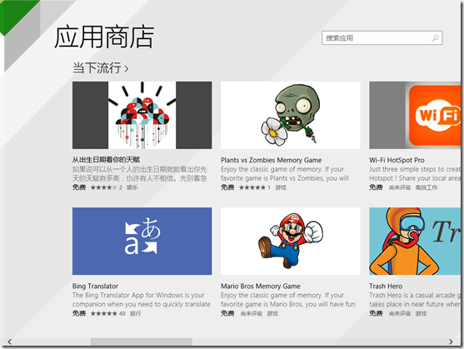Click 娱乐 category under 从出生日期看你的天赋
Viewport: 464px width, 349px height.
coord(132,187)
